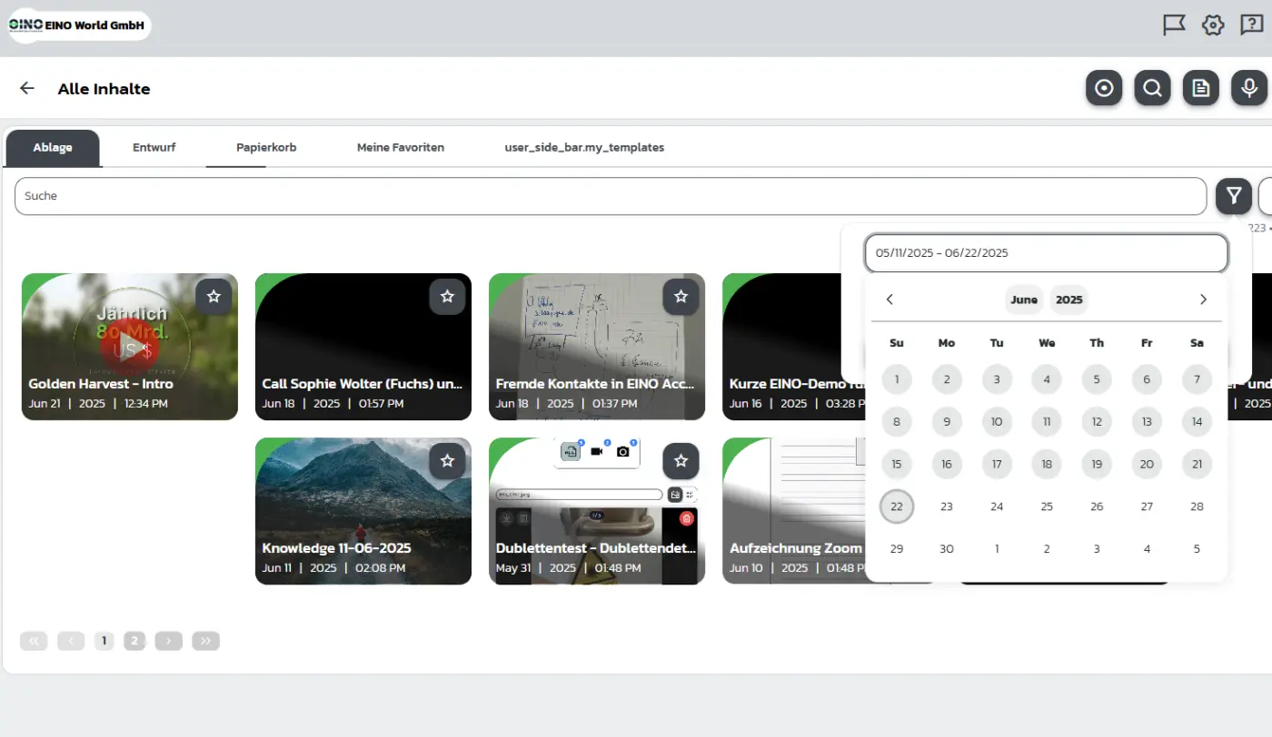This screenshot has width=1272, height=737.
Task: Click the flag icon in header
Action: coord(1175,25)
